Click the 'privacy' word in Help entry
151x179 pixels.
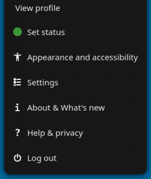(x=69, y=133)
